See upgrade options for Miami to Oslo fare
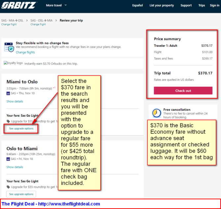Screen dimensions: 221x209 tap(21, 128)
